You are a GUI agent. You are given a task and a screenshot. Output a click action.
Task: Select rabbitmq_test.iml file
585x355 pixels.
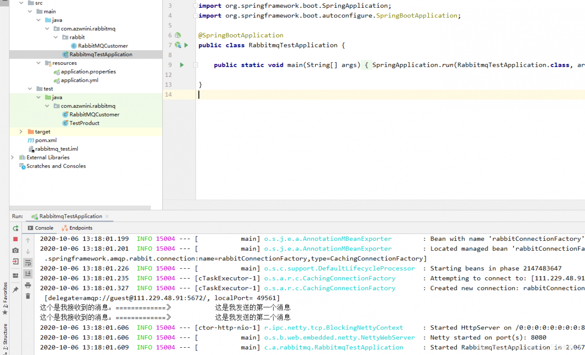click(x=57, y=149)
